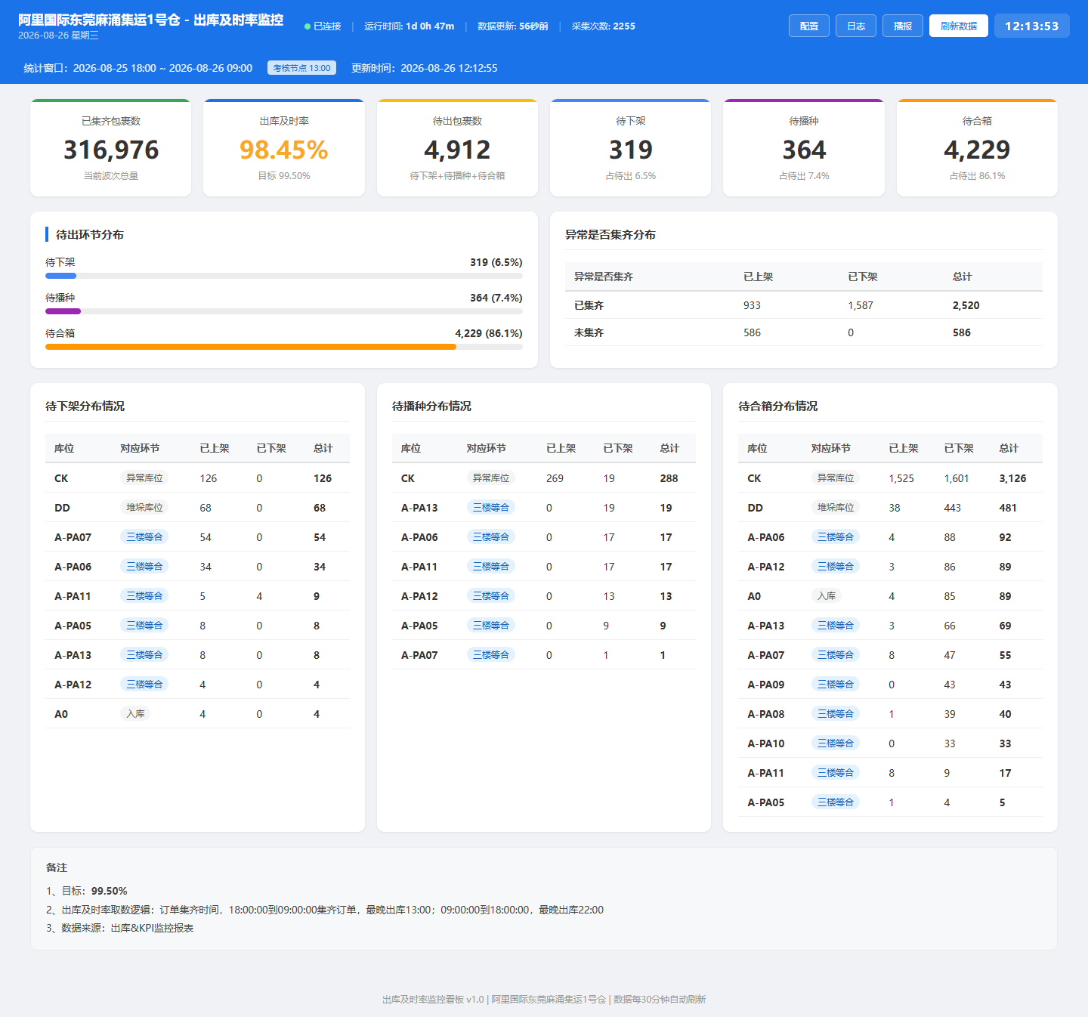Image resolution: width=1088 pixels, height=1017 pixels.
Task: Select the 待合箱 4,229 summary card
Action: click(x=977, y=148)
